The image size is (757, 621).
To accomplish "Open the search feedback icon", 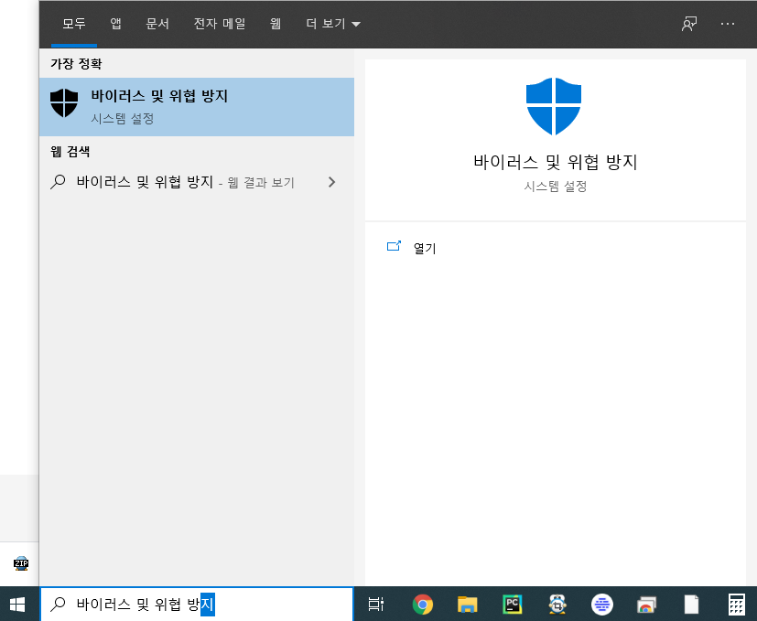I will coord(689,24).
